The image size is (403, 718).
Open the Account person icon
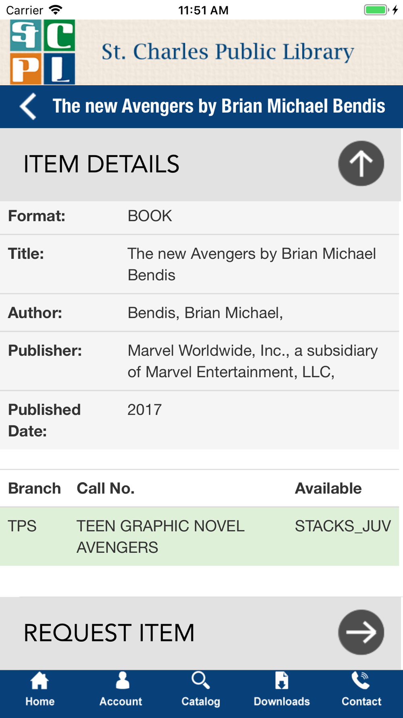click(122, 680)
